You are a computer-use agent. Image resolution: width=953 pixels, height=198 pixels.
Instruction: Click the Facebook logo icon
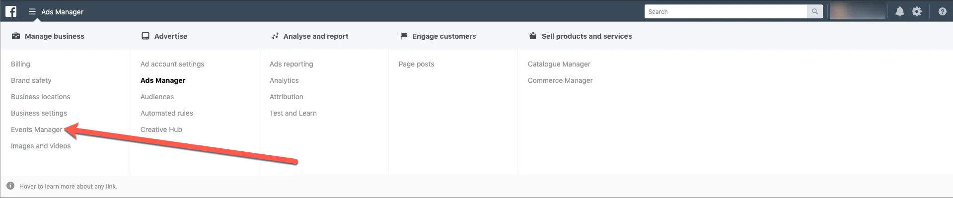11,11
